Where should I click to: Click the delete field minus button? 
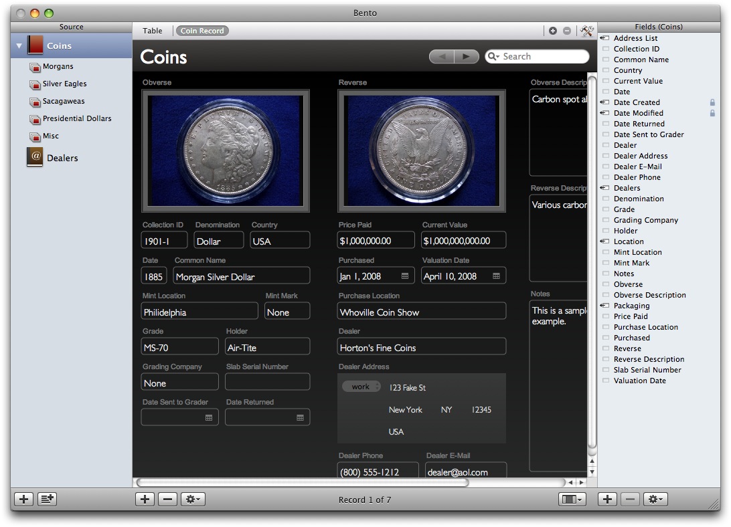point(630,500)
